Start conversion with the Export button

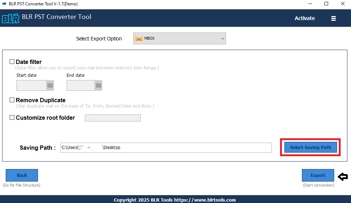[318, 175]
